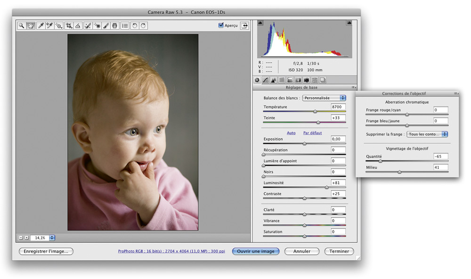
Task: Click Enregistrer l'image button
Action: (x=46, y=251)
